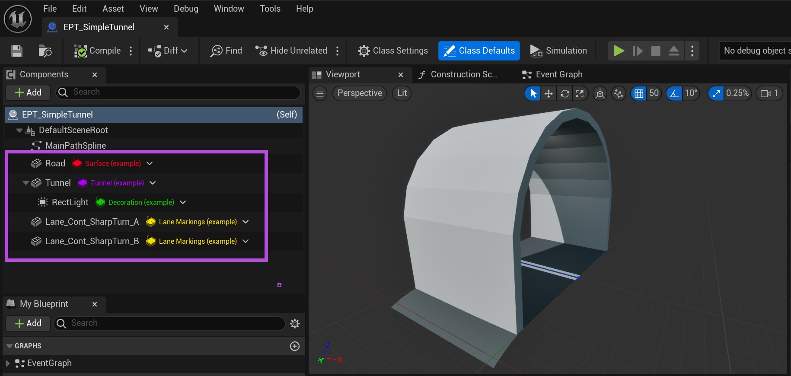Image resolution: width=791 pixels, height=376 pixels.
Task: Open the Diff dropdown
Action: [168, 51]
